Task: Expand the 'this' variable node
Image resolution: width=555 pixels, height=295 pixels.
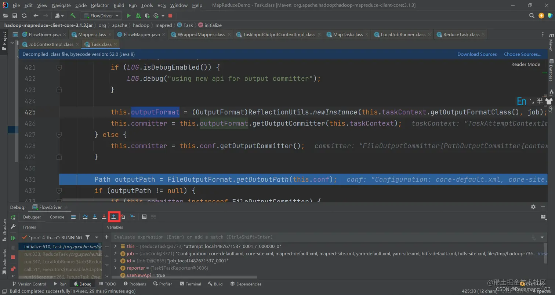Action: coord(115,246)
